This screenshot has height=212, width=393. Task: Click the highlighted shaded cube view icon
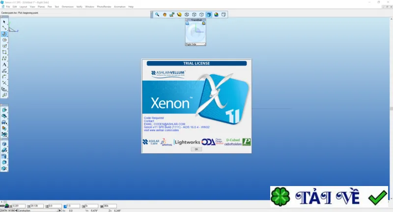(x=209, y=15)
